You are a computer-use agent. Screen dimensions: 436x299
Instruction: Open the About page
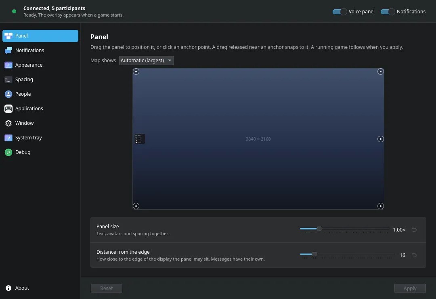pyautogui.click(x=40, y=288)
